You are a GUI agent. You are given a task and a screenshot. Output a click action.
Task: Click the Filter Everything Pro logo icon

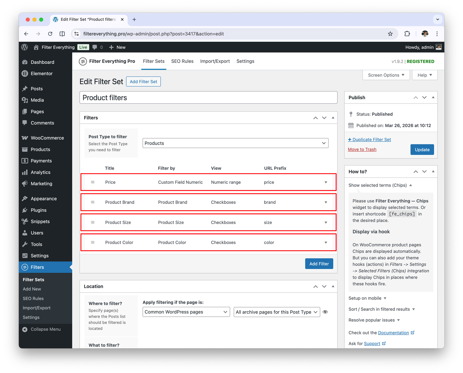(83, 61)
